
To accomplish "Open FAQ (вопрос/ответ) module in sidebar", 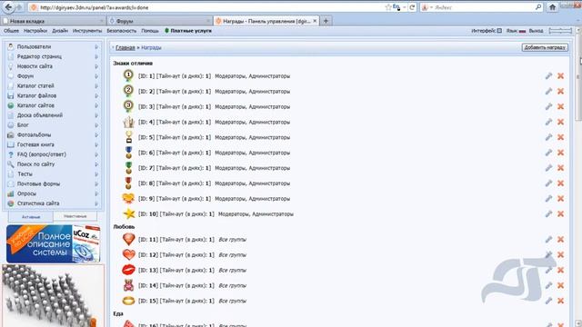I will (x=42, y=154).
